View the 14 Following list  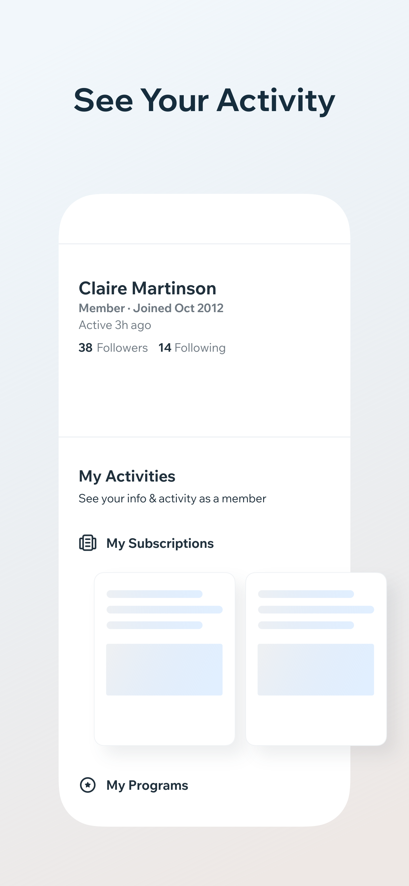pyautogui.click(x=192, y=348)
